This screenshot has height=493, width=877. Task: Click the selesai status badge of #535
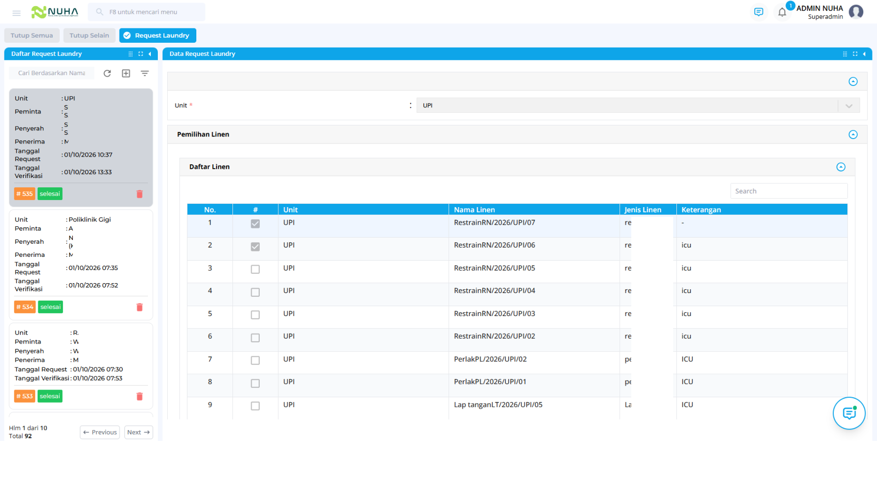pyautogui.click(x=50, y=194)
